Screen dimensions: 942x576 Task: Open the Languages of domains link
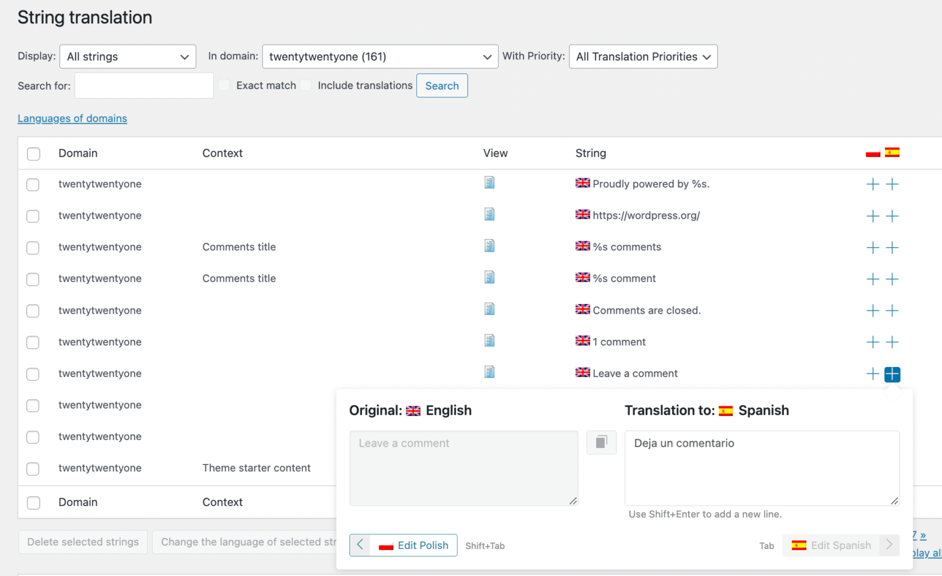(x=72, y=118)
